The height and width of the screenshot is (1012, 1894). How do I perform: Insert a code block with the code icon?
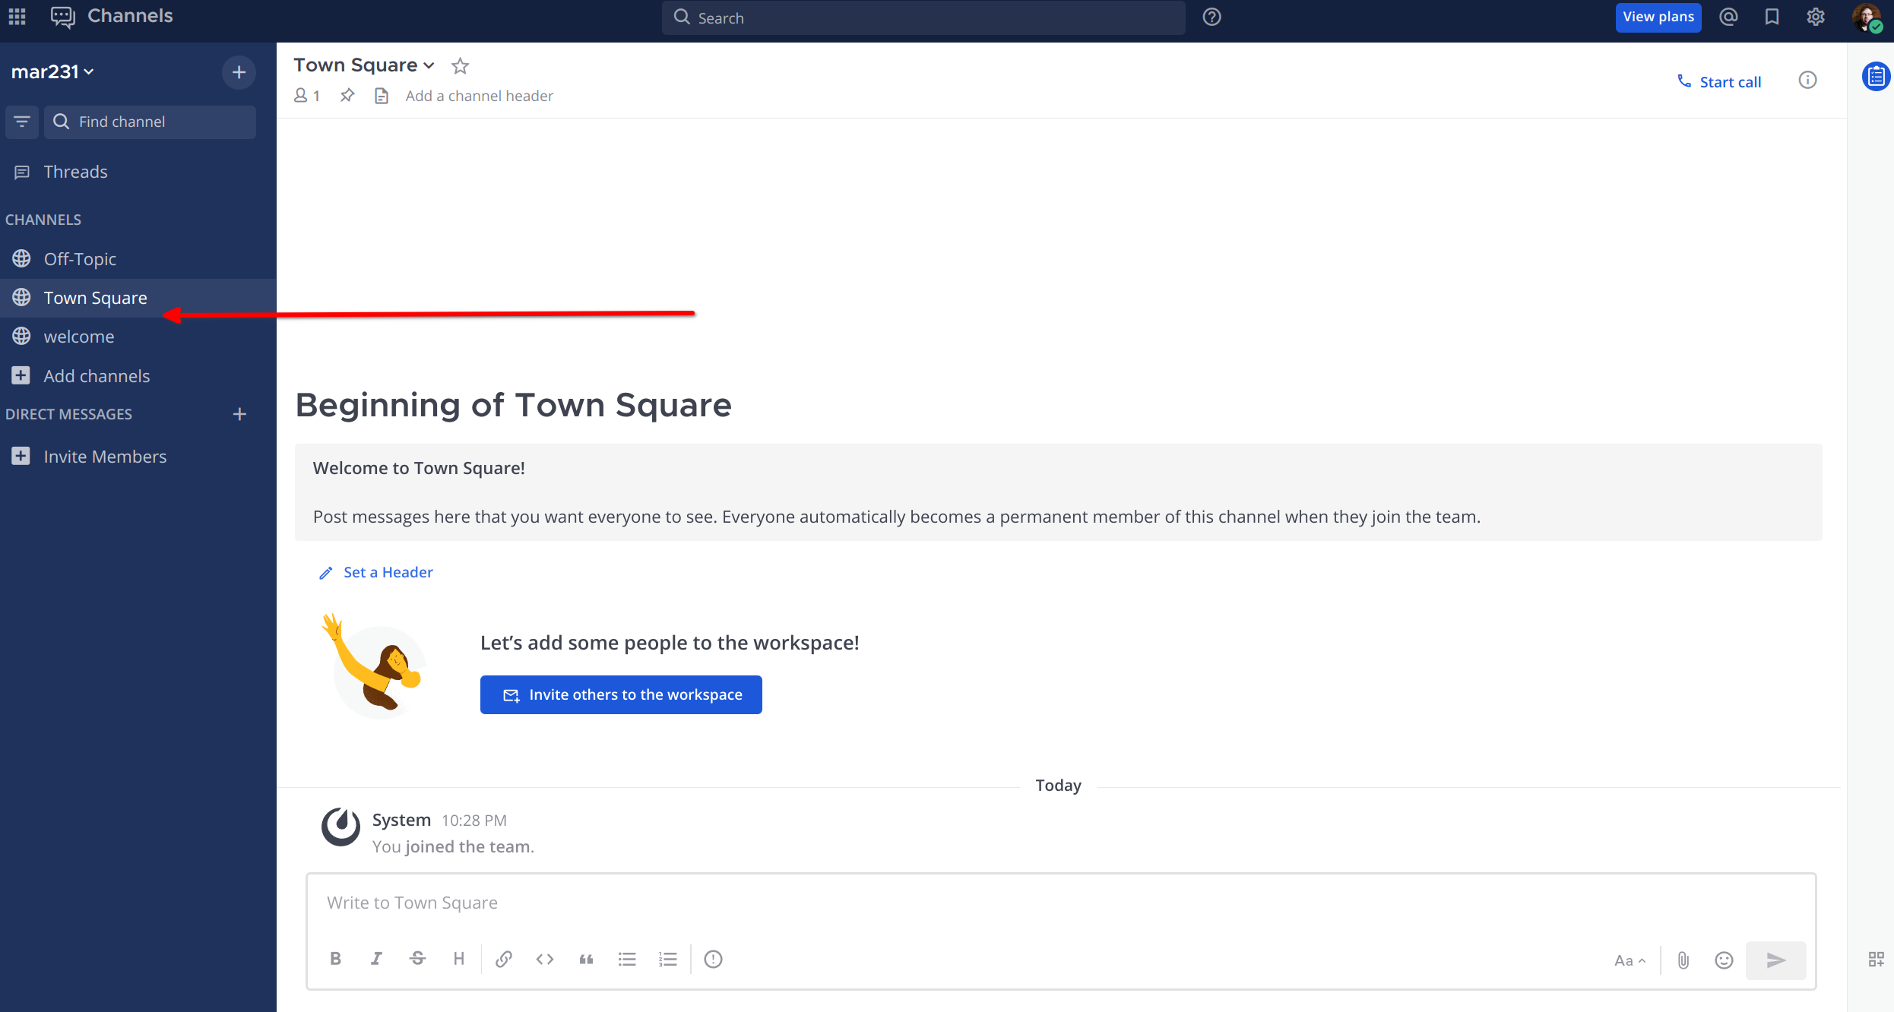(x=544, y=959)
